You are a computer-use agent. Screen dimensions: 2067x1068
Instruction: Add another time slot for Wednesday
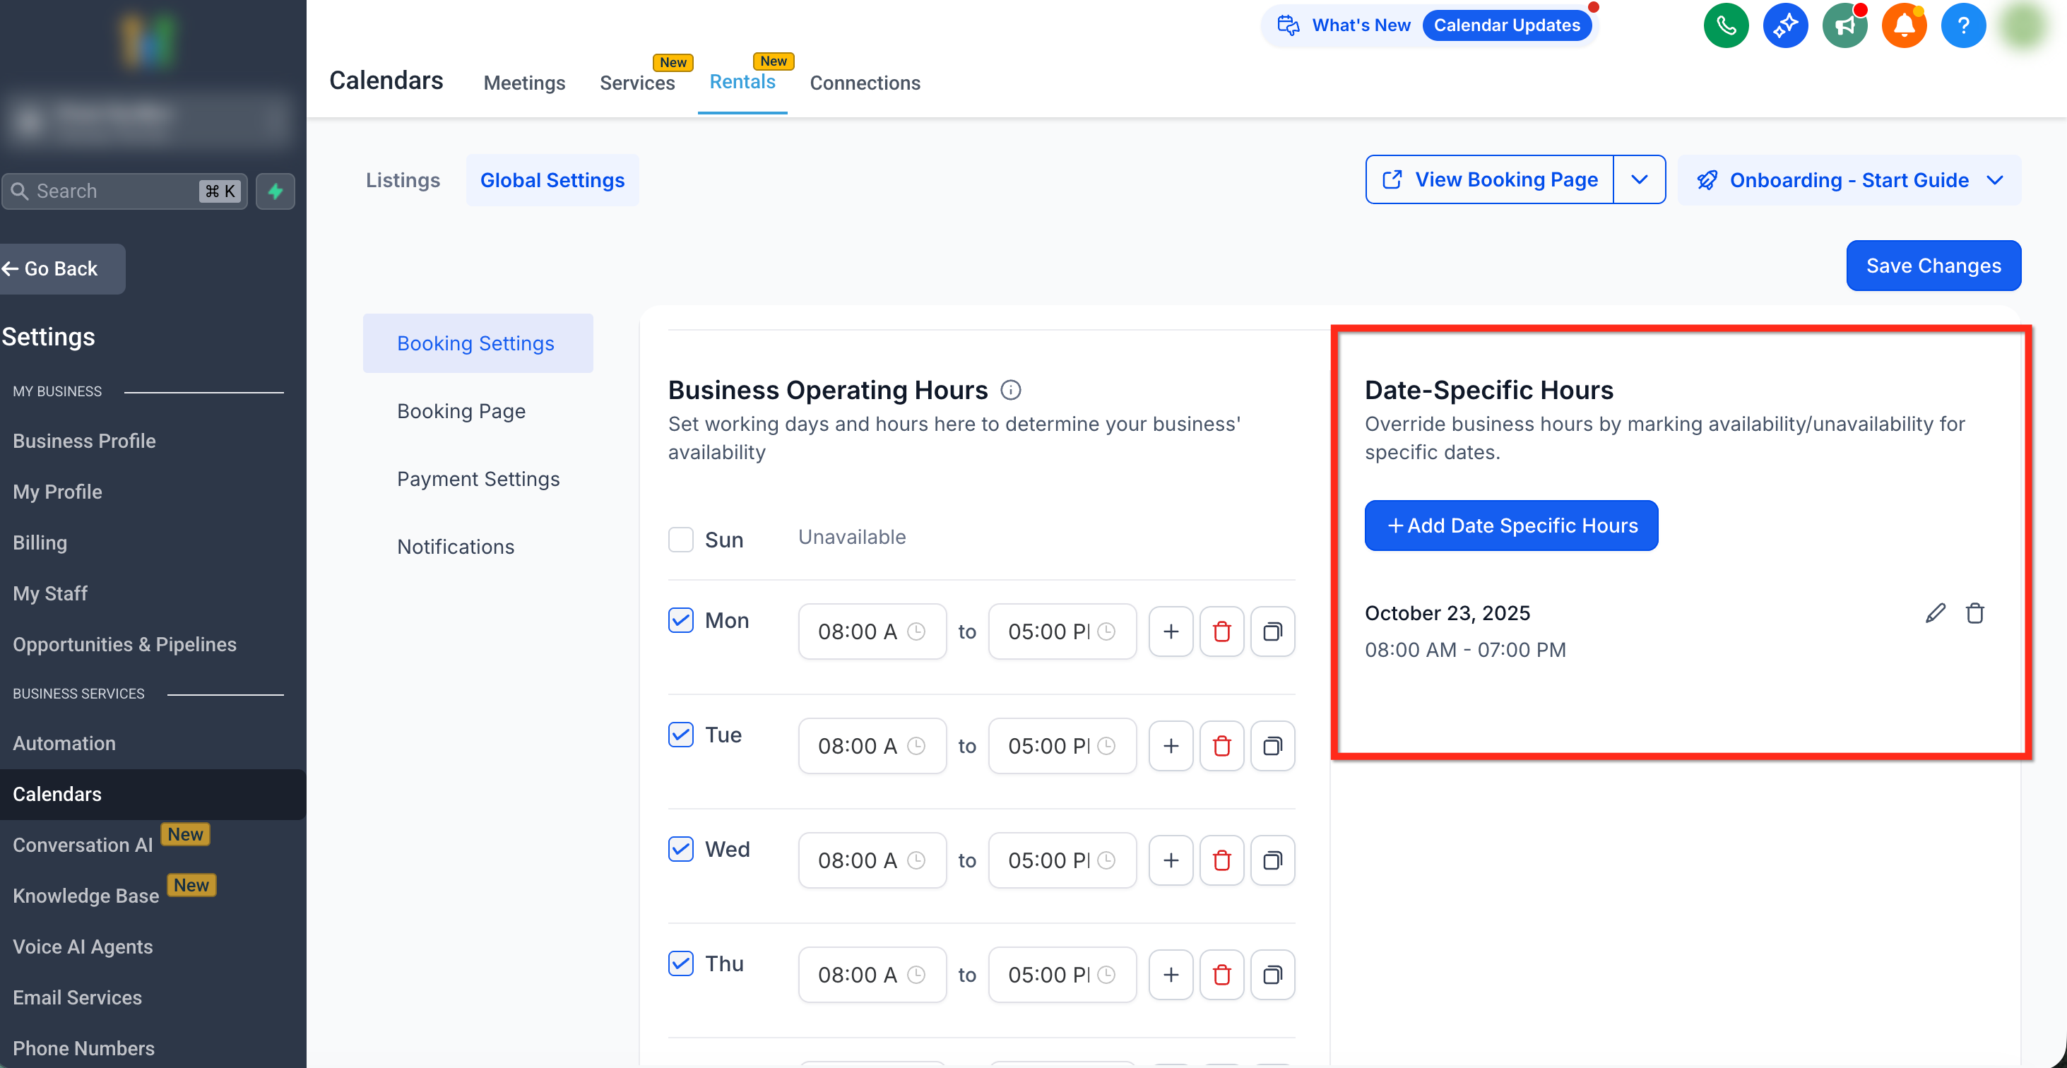point(1171,860)
